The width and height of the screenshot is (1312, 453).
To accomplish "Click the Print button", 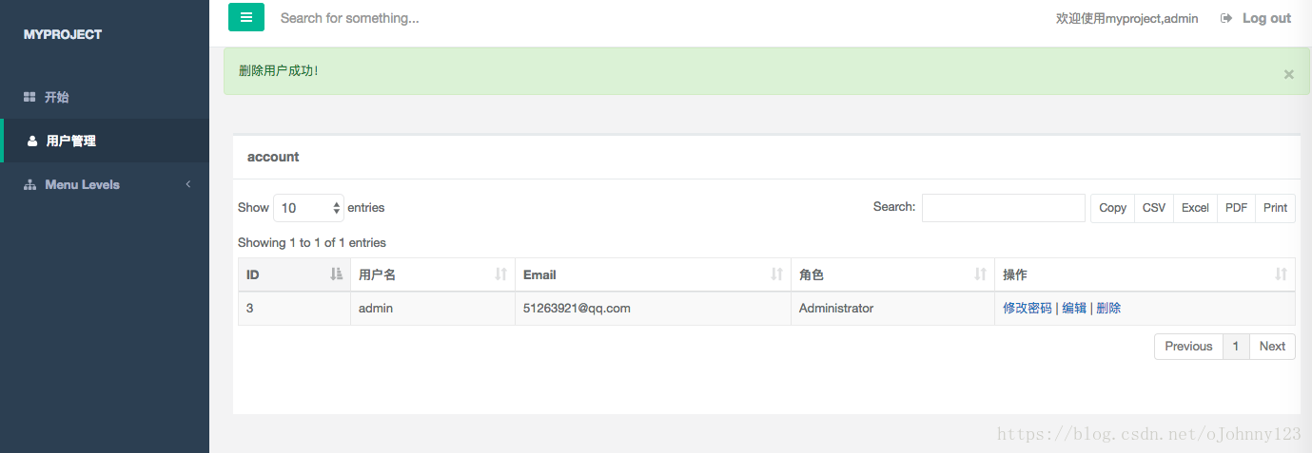I will click(x=1275, y=208).
